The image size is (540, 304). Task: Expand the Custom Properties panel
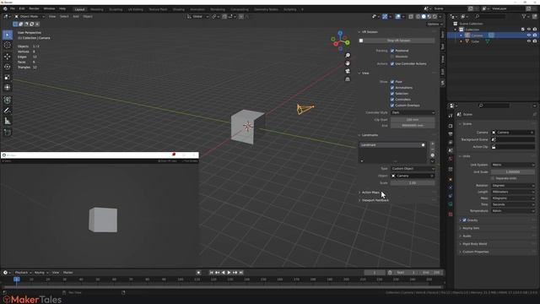(475, 252)
